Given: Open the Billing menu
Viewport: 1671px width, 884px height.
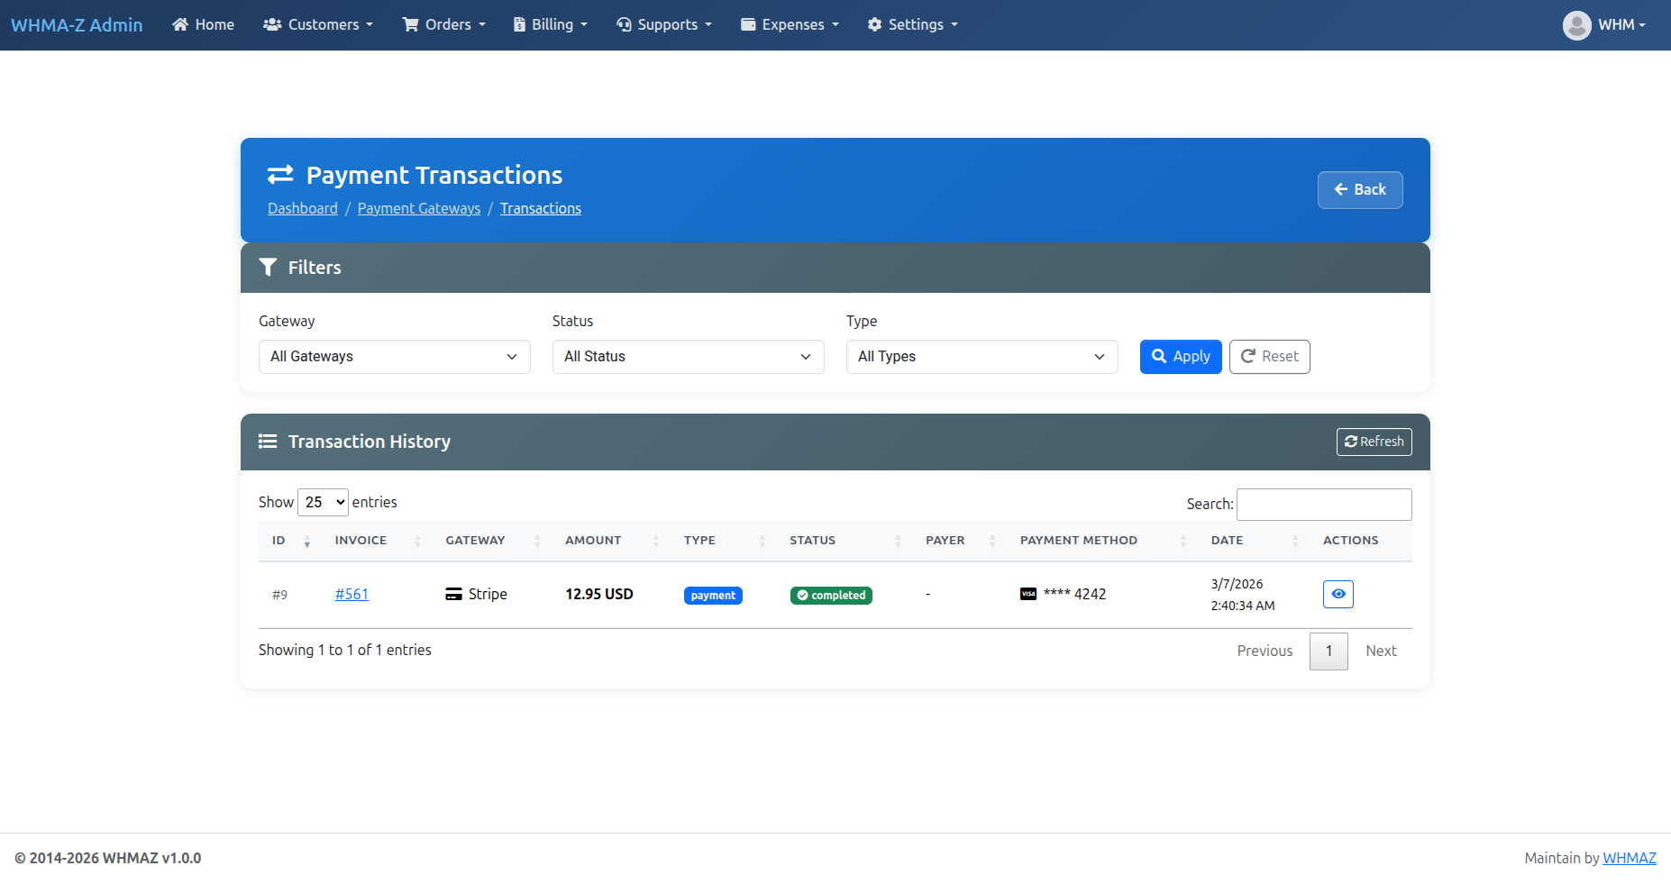Looking at the screenshot, I should click(x=550, y=24).
